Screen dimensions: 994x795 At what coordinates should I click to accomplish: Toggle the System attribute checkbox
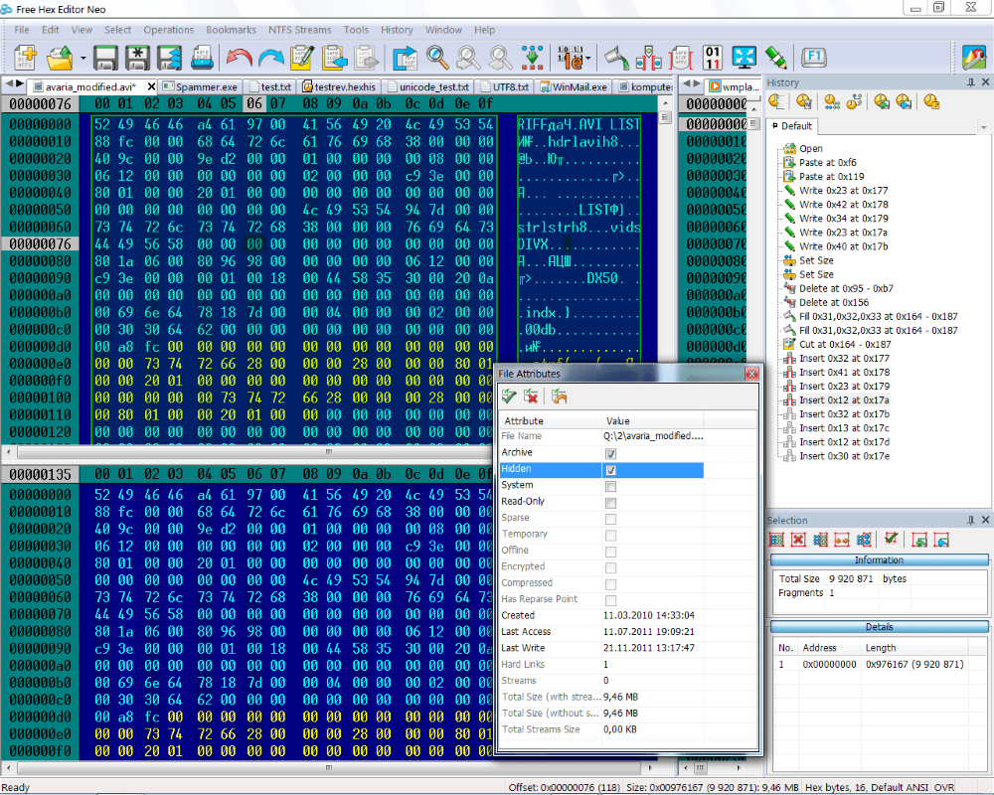610,486
